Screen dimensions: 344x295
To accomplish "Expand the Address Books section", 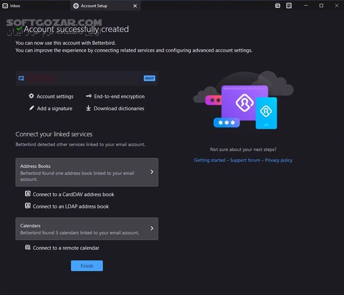I will (86, 172).
